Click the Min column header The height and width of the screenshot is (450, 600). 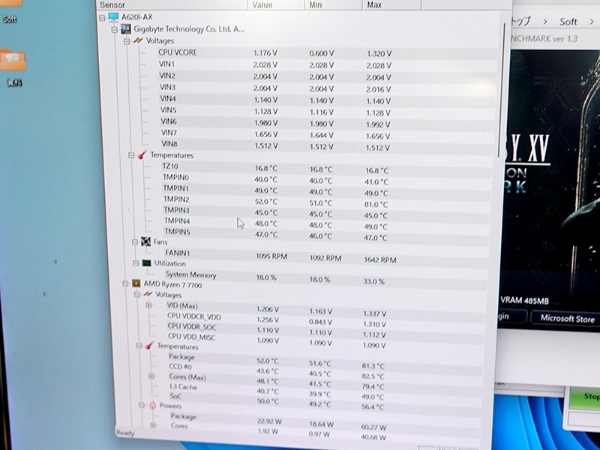coord(333,5)
